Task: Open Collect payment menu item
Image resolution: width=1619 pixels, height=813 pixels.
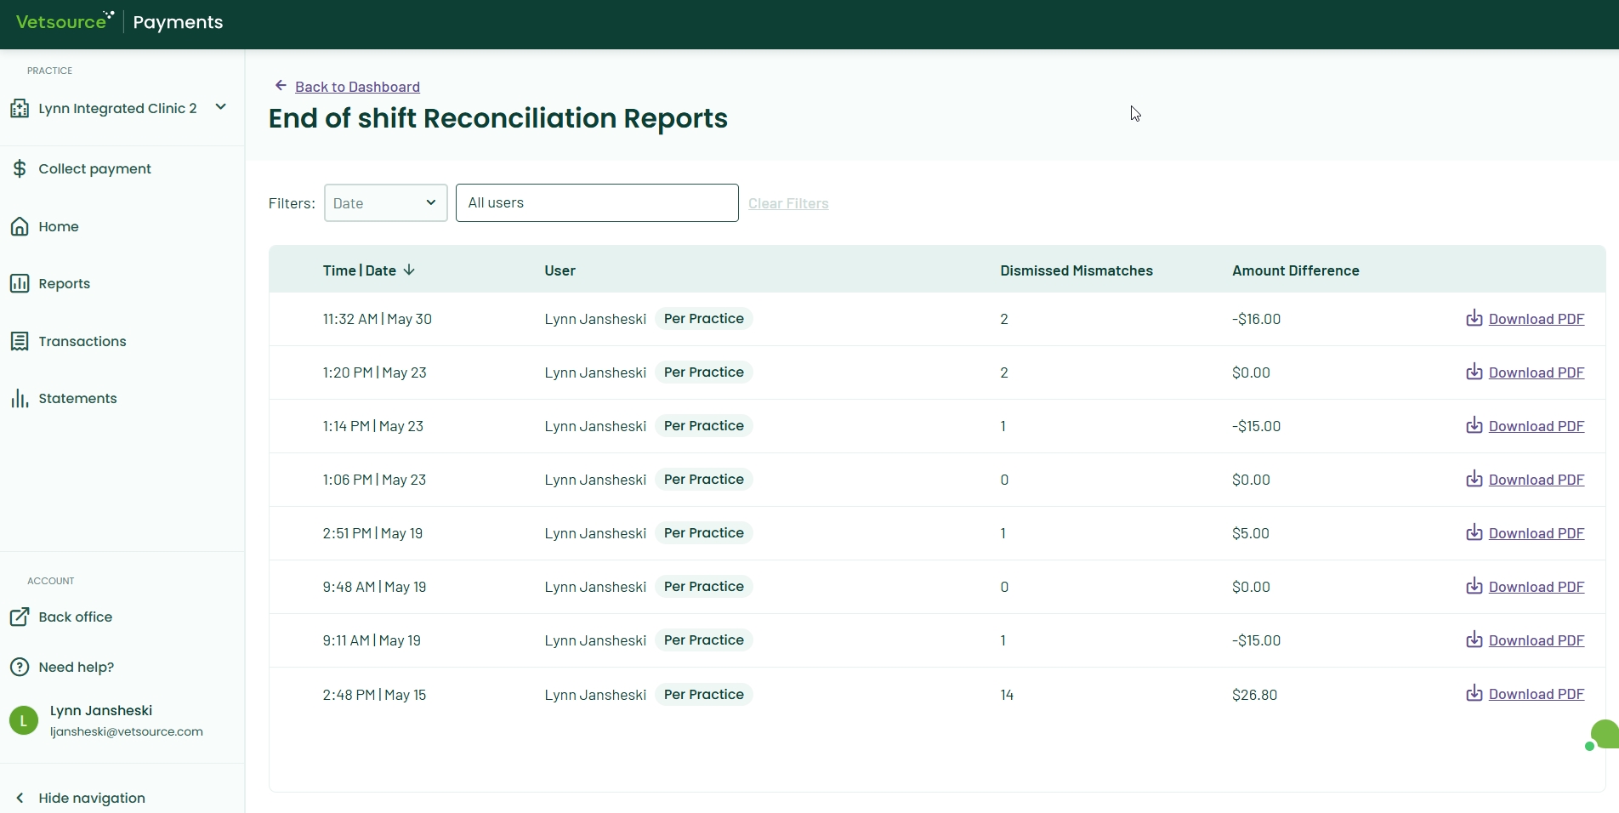Action: 94,168
